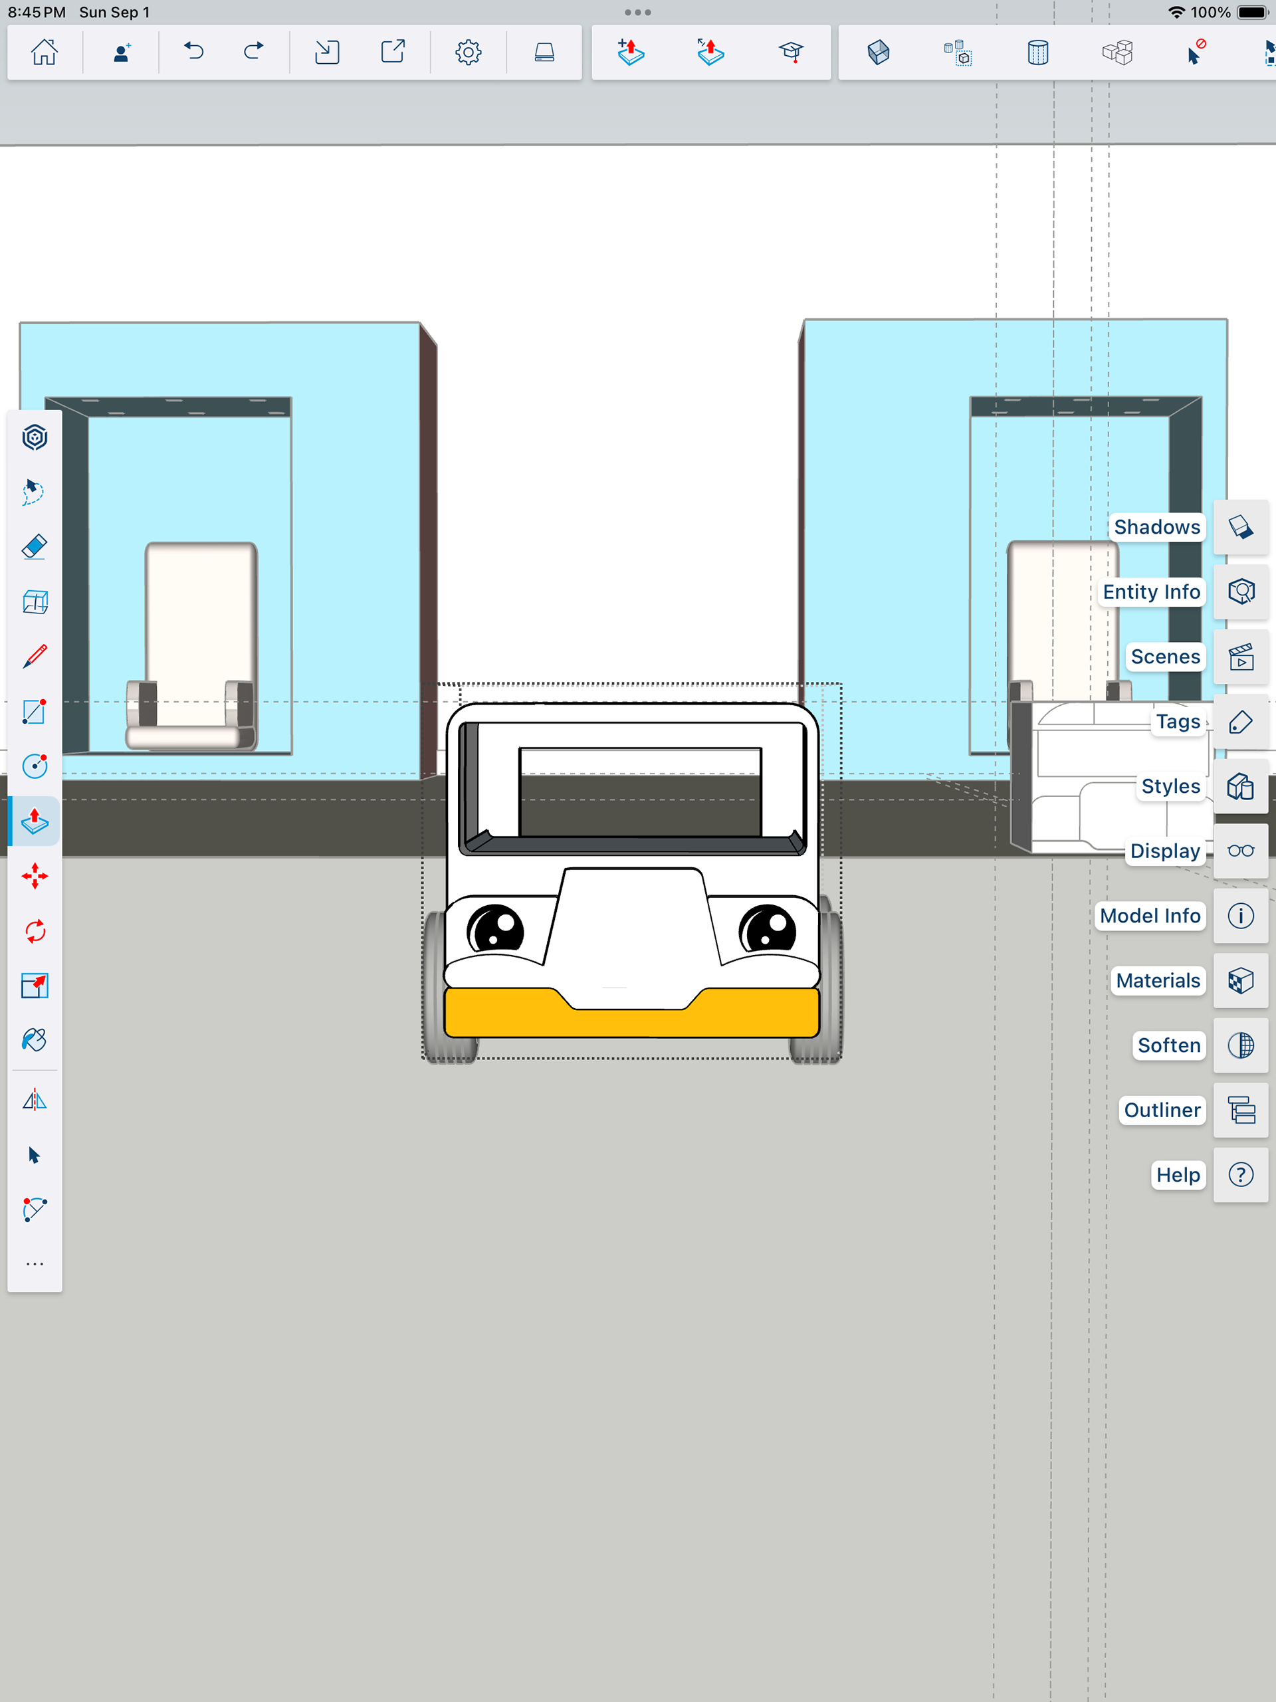Open the Soften edges panel
The image size is (1276, 1702).
click(x=1241, y=1045)
